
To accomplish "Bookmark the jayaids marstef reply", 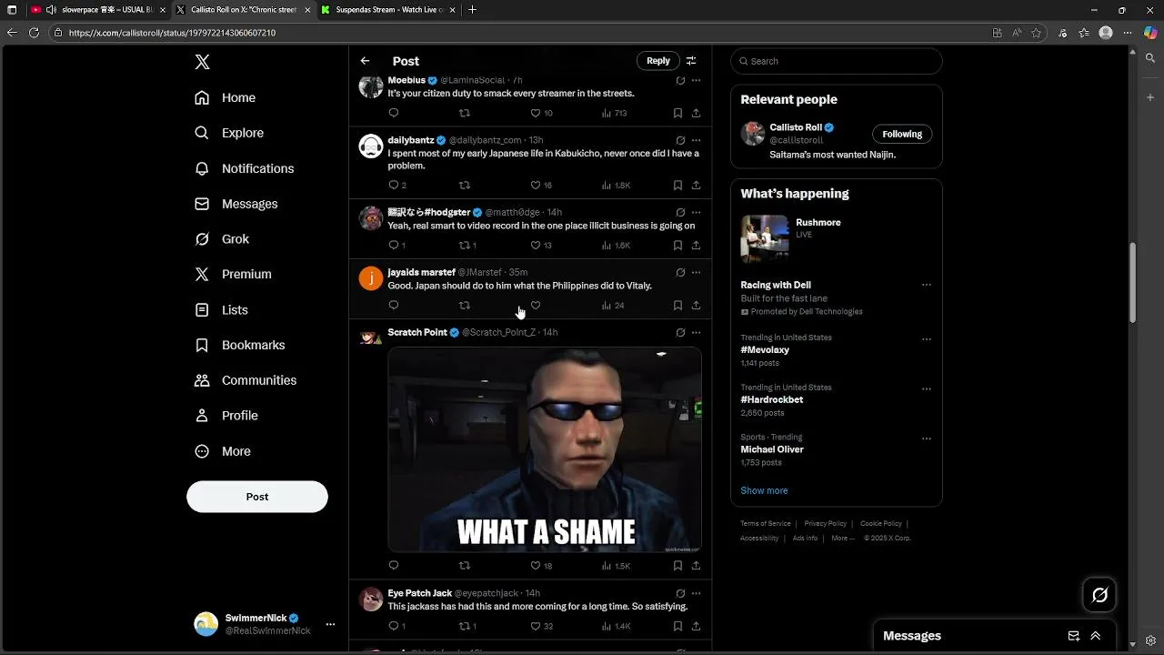I will [677, 305].
